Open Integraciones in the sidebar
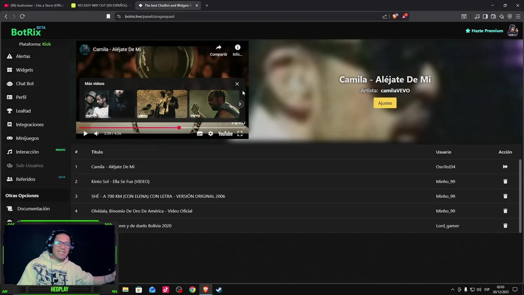The height and width of the screenshot is (295, 524). [29, 125]
